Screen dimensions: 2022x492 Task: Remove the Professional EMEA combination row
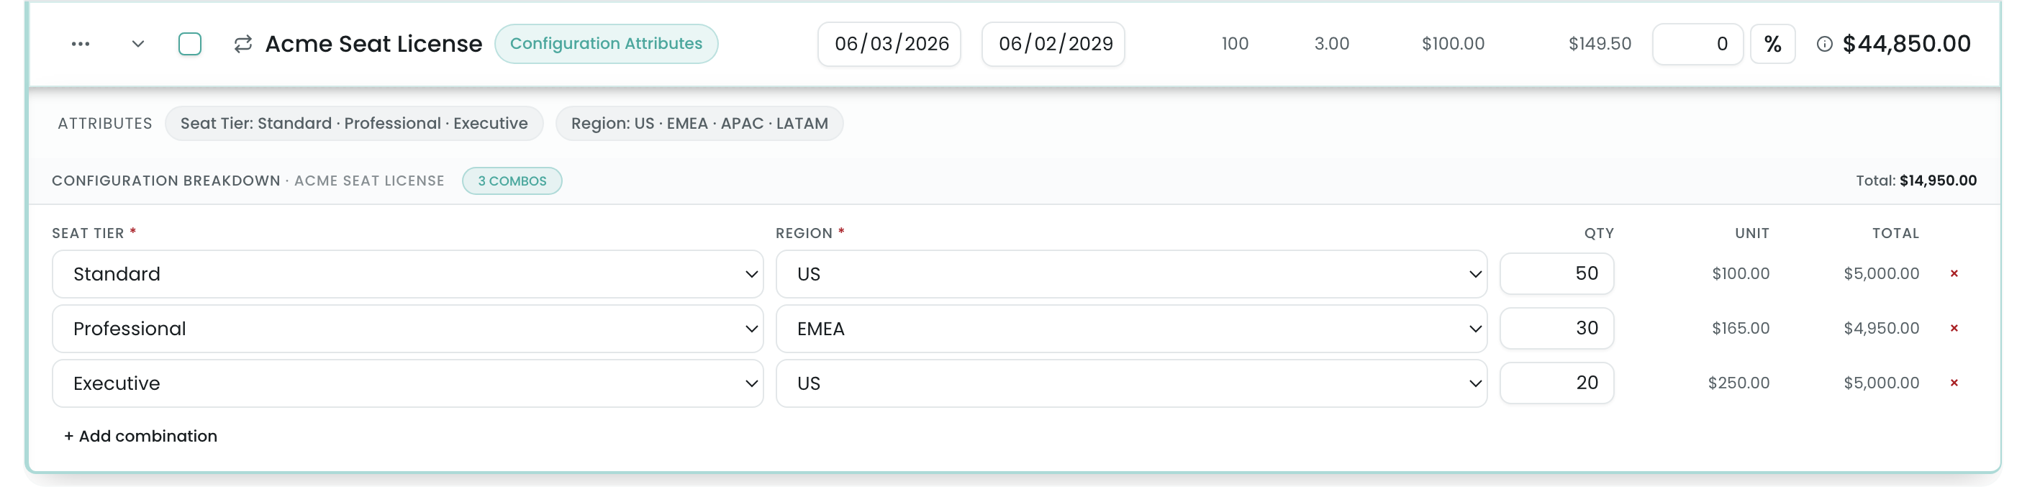[1954, 329]
